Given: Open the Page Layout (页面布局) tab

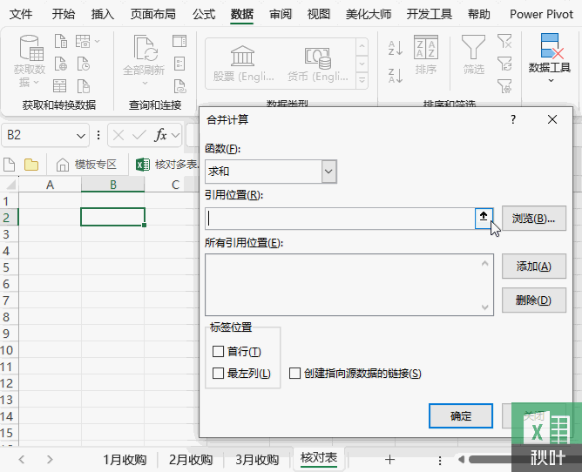Looking at the screenshot, I should pyautogui.click(x=153, y=15).
